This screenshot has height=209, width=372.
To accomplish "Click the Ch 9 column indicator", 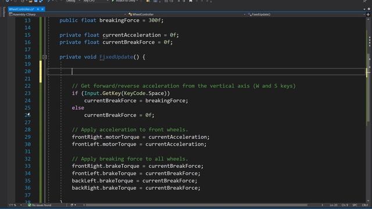I will tap(345, 205).
